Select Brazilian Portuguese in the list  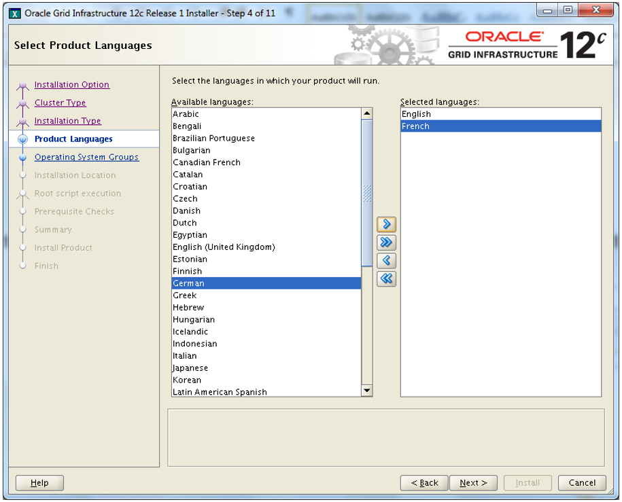pyautogui.click(x=266, y=138)
